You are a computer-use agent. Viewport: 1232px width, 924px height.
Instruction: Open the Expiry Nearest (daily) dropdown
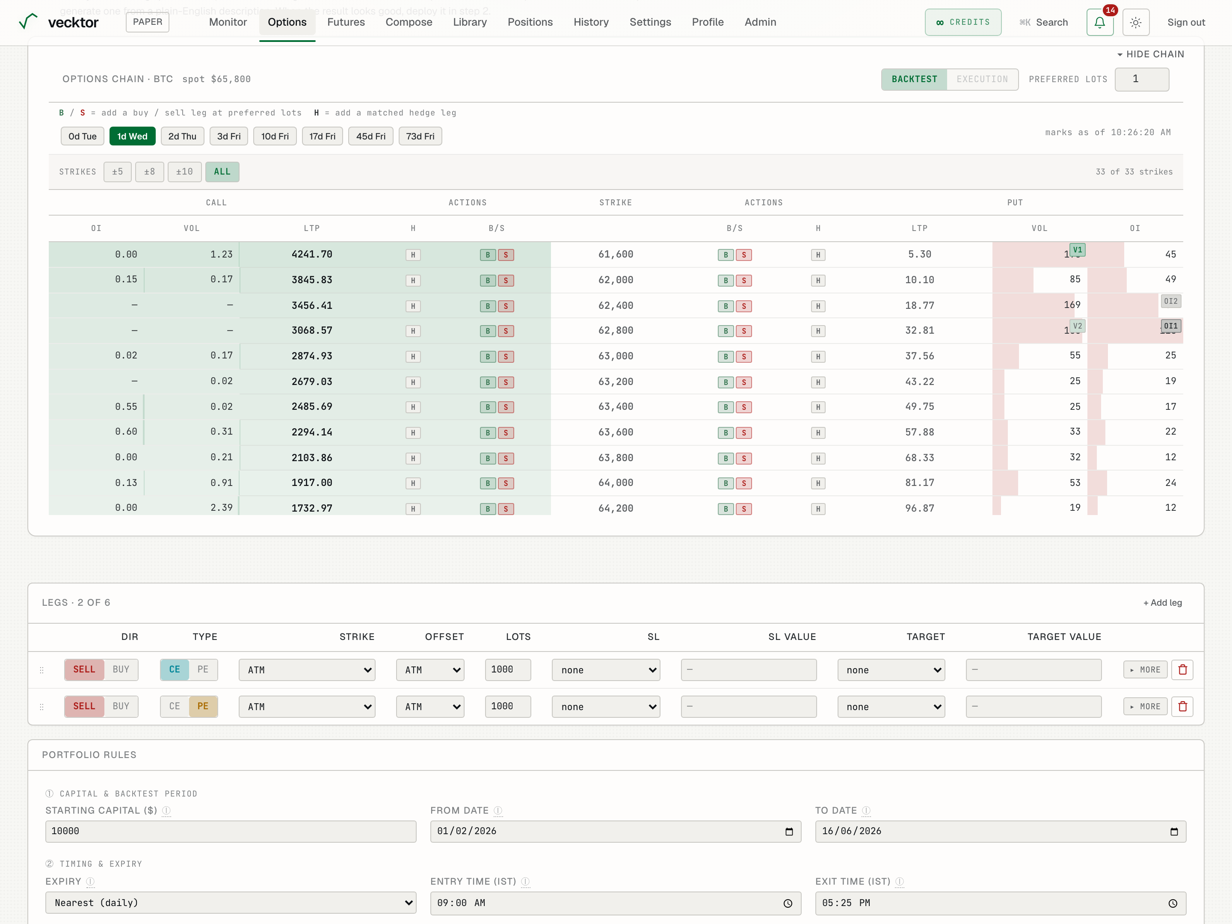[231, 903]
